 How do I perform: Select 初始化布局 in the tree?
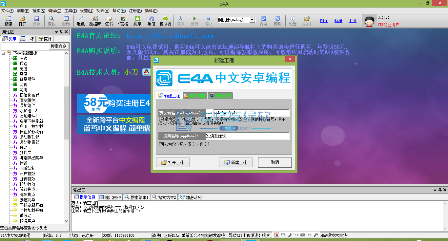pos(29,95)
